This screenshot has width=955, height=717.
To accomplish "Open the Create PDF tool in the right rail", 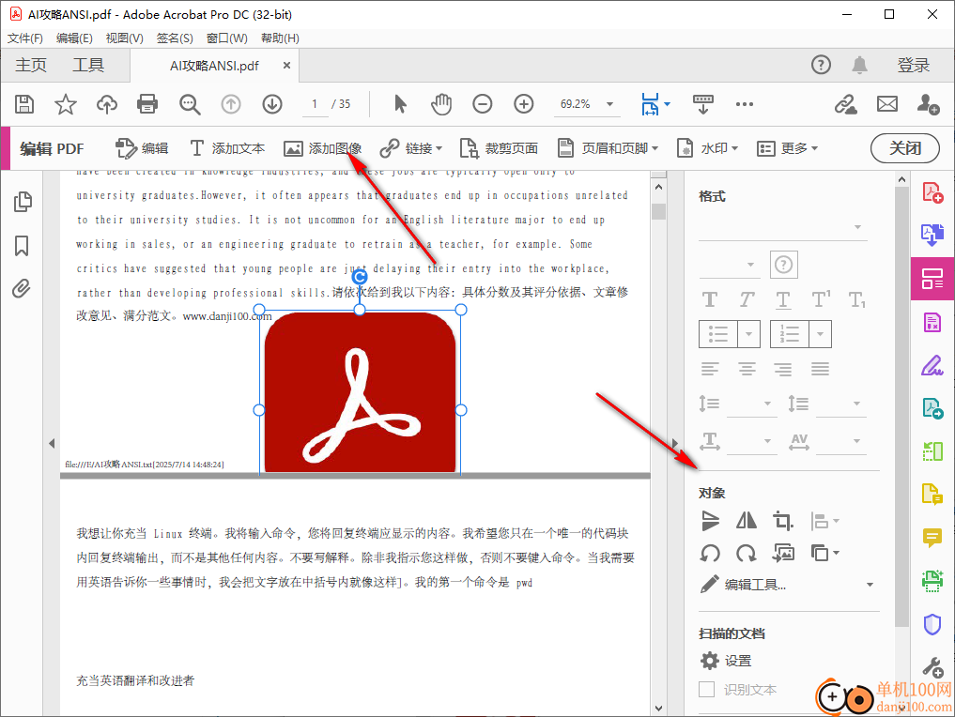I will (x=932, y=193).
